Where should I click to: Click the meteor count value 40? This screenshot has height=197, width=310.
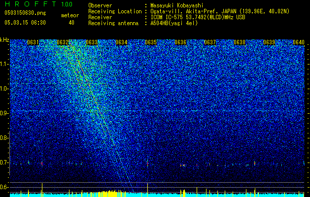point(71,23)
